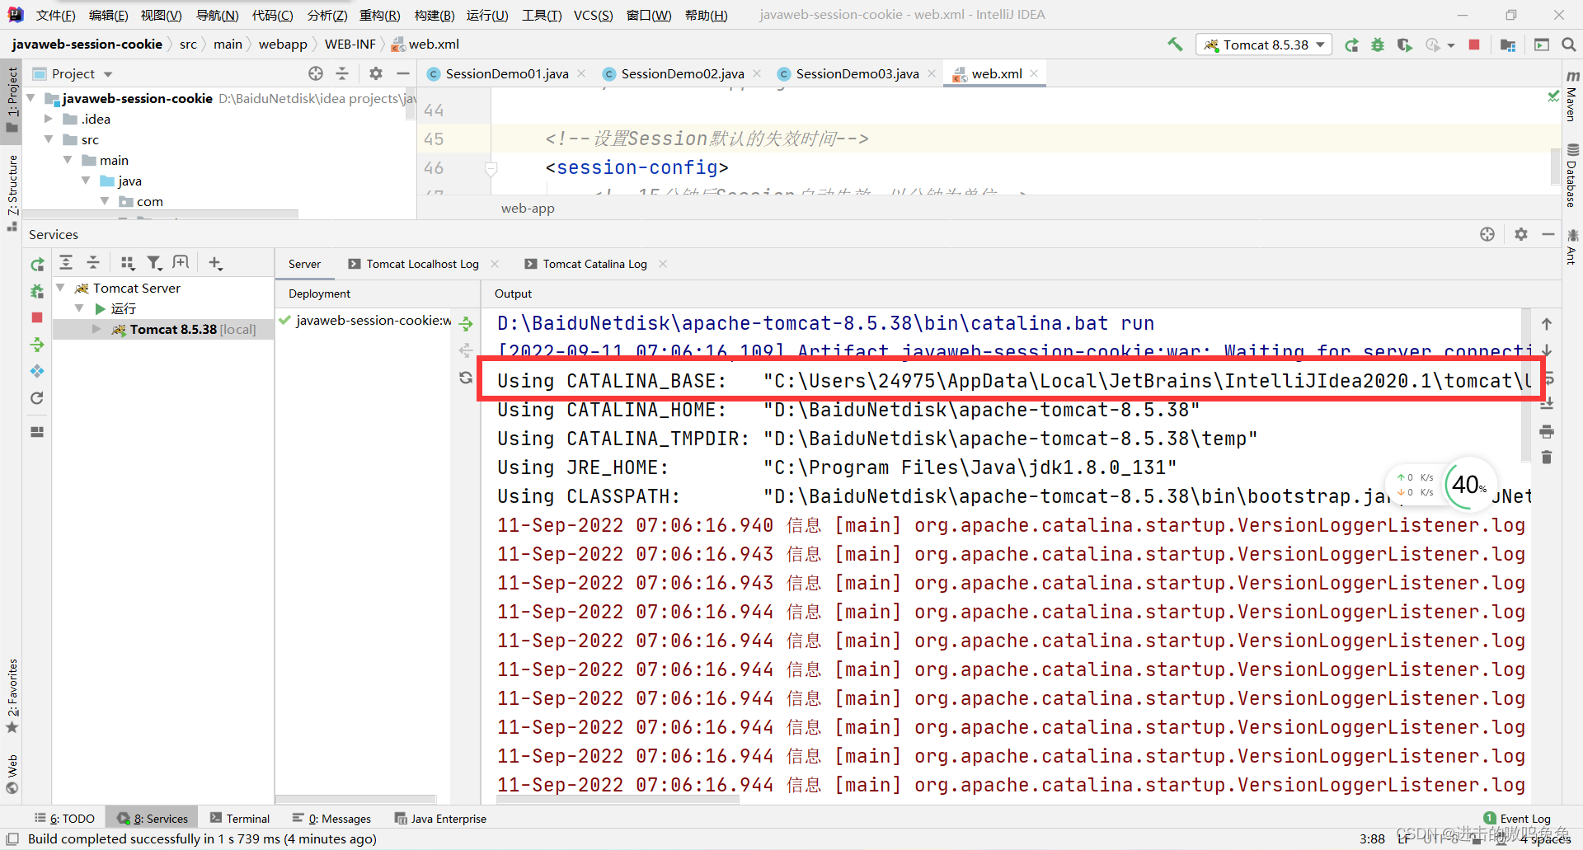Click the javaweb-session-cookie deployment entry

pos(371,320)
